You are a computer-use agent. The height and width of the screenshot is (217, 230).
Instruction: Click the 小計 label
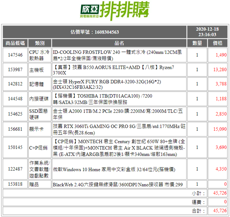click(198, 193)
